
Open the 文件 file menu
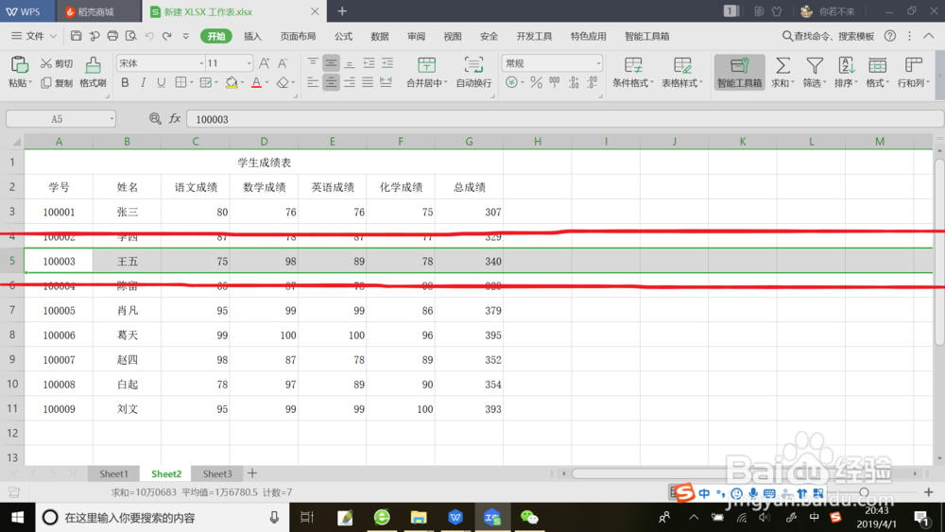tap(34, 36)
